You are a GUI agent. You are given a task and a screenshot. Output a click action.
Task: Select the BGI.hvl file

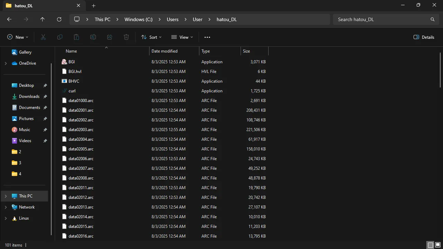(75, 71)
